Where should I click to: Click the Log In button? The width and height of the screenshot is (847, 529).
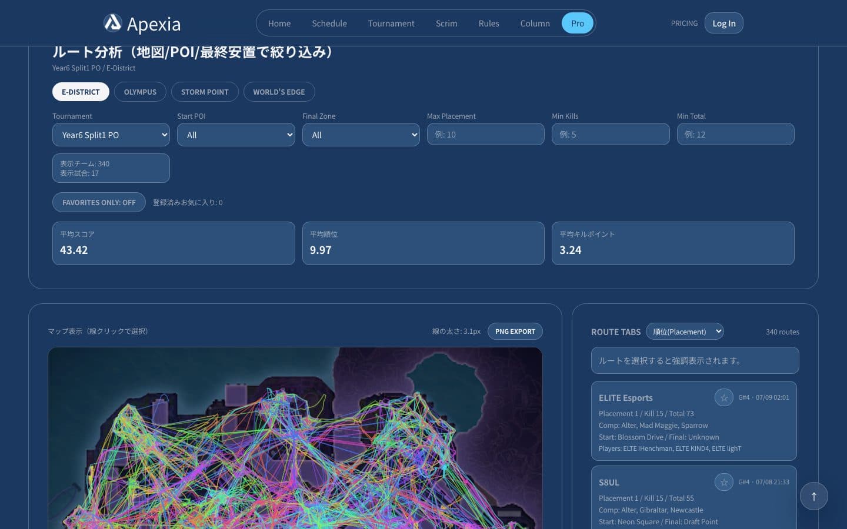point(724,24)
